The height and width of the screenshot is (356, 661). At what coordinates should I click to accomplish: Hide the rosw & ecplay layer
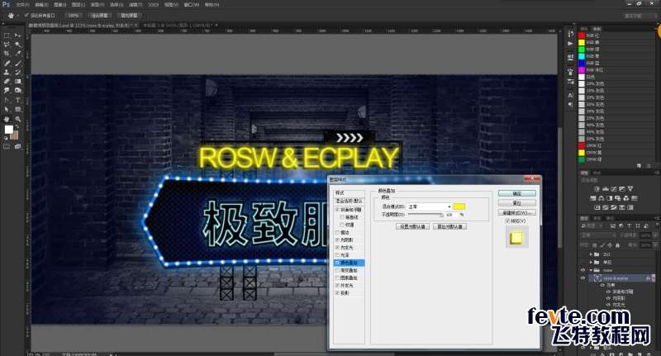click(583, 278)
